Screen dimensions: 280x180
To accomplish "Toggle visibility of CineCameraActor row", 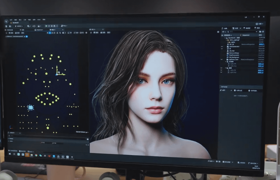I will [x=222, y=46].
